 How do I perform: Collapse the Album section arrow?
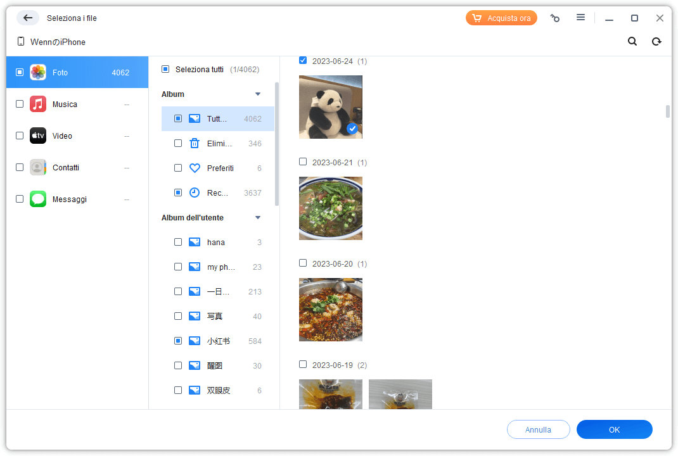click(x=258, y=94)
